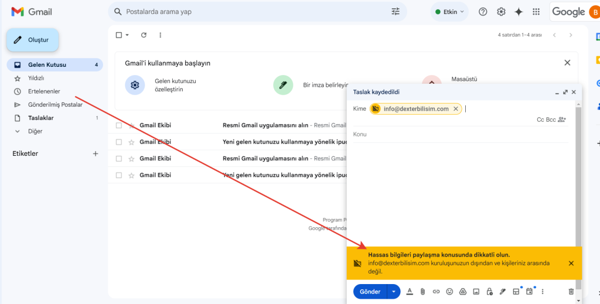This screenshot has height=304, width=600.
Task: Open contact picker icon next to Bcc
Action: tap(562, 119)
